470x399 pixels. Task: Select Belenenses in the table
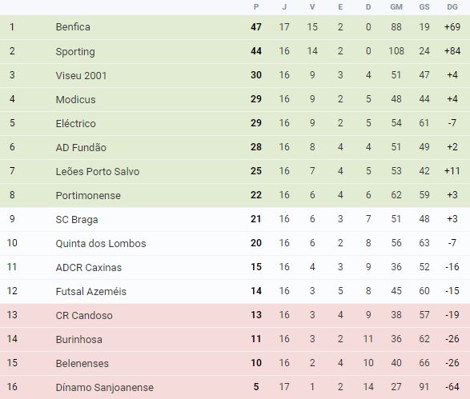pyautogui.click(x=82, y=363)
